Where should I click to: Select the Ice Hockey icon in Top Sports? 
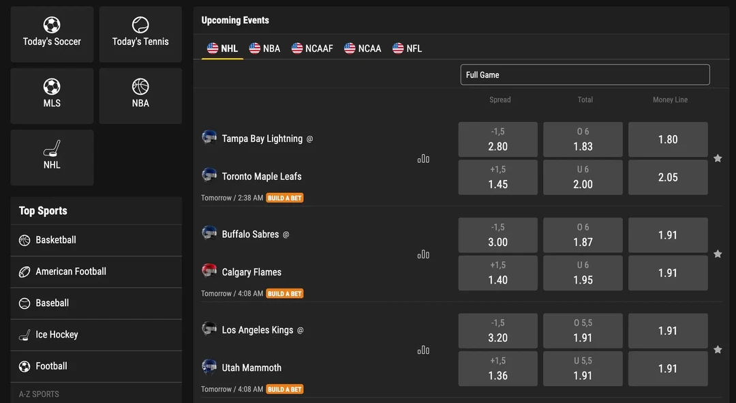(25, 334)
